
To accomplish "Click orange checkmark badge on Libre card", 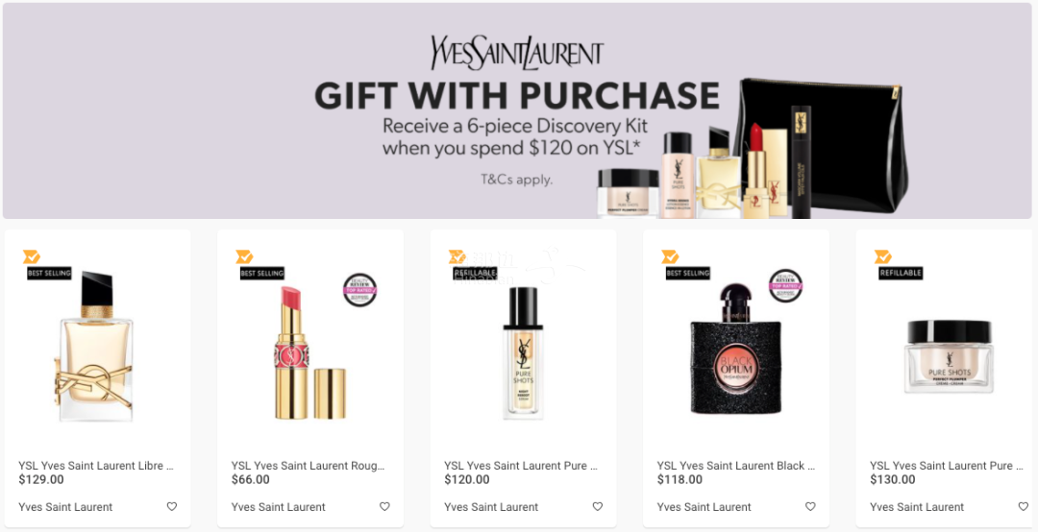I will click(x=31, y=256).
